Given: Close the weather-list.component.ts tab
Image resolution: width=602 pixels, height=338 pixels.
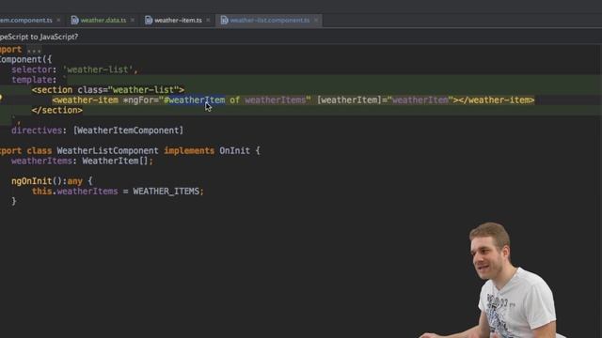Looking at the screenshot, I should pos(316,20).
